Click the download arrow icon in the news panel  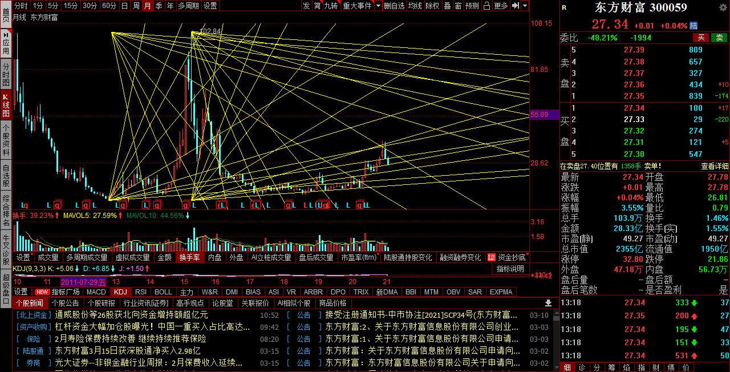[549, 303]
